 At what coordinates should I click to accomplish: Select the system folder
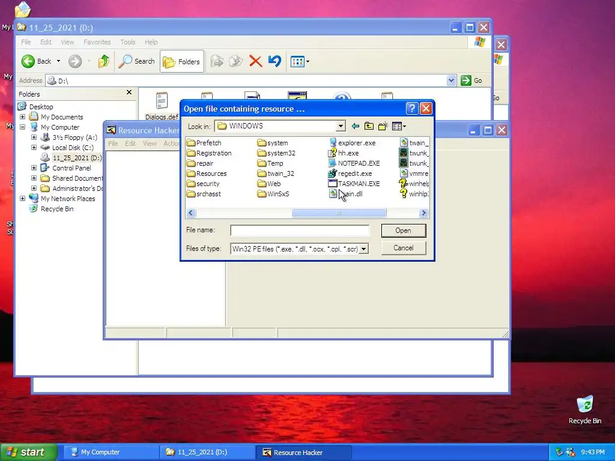point(273,143)
